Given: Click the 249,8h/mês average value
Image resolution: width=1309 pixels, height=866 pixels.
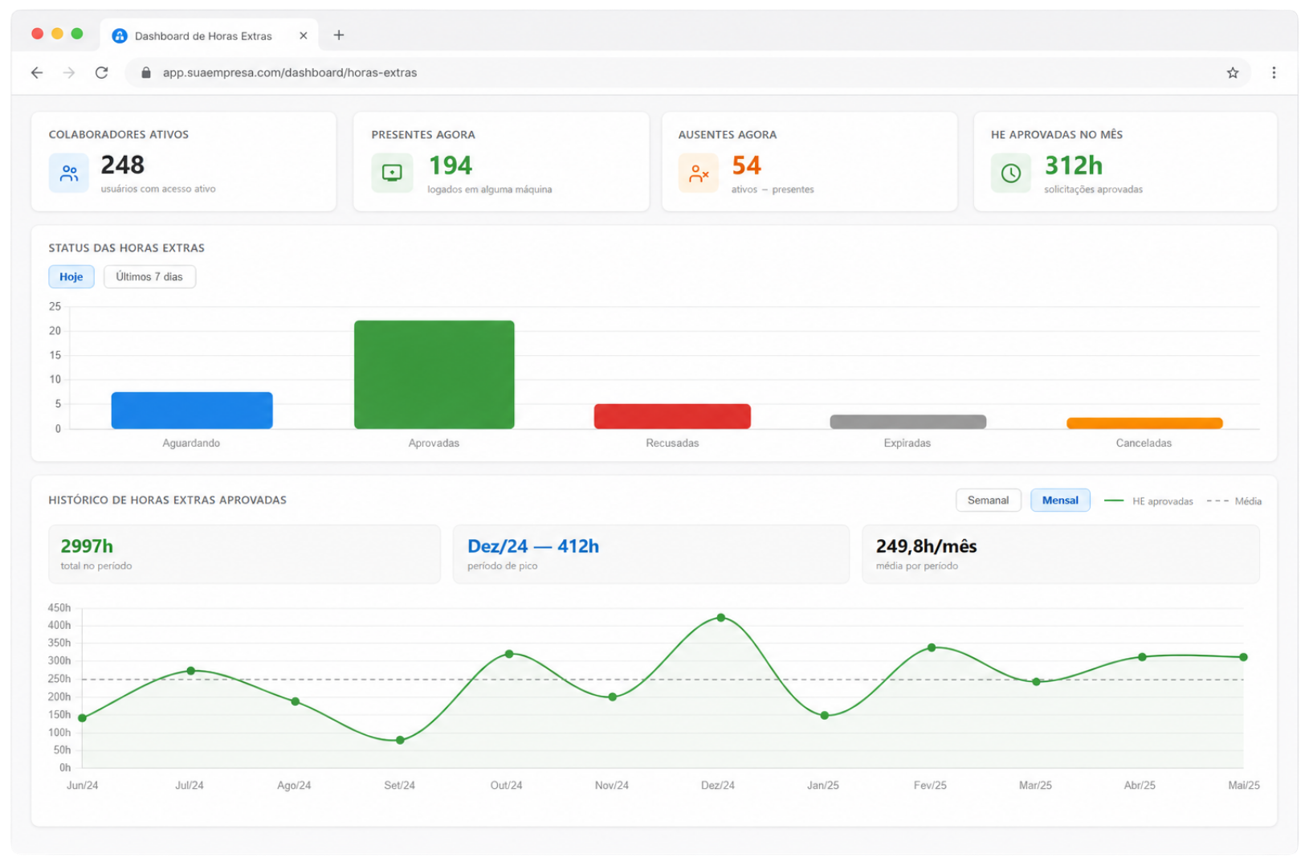Looking at the screenshot, I should tap(927, 546).
